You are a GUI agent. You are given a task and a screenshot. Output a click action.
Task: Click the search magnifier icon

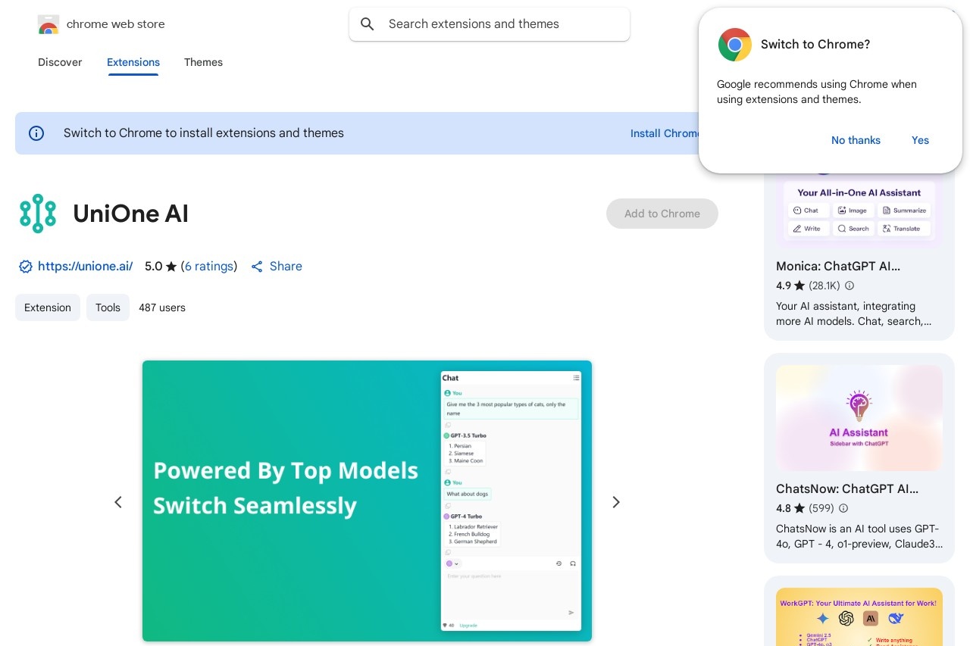(368, 24)
